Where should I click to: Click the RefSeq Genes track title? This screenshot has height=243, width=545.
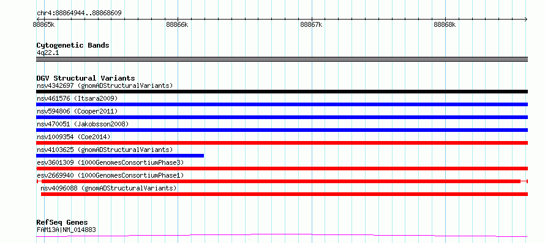click(62, 223)
